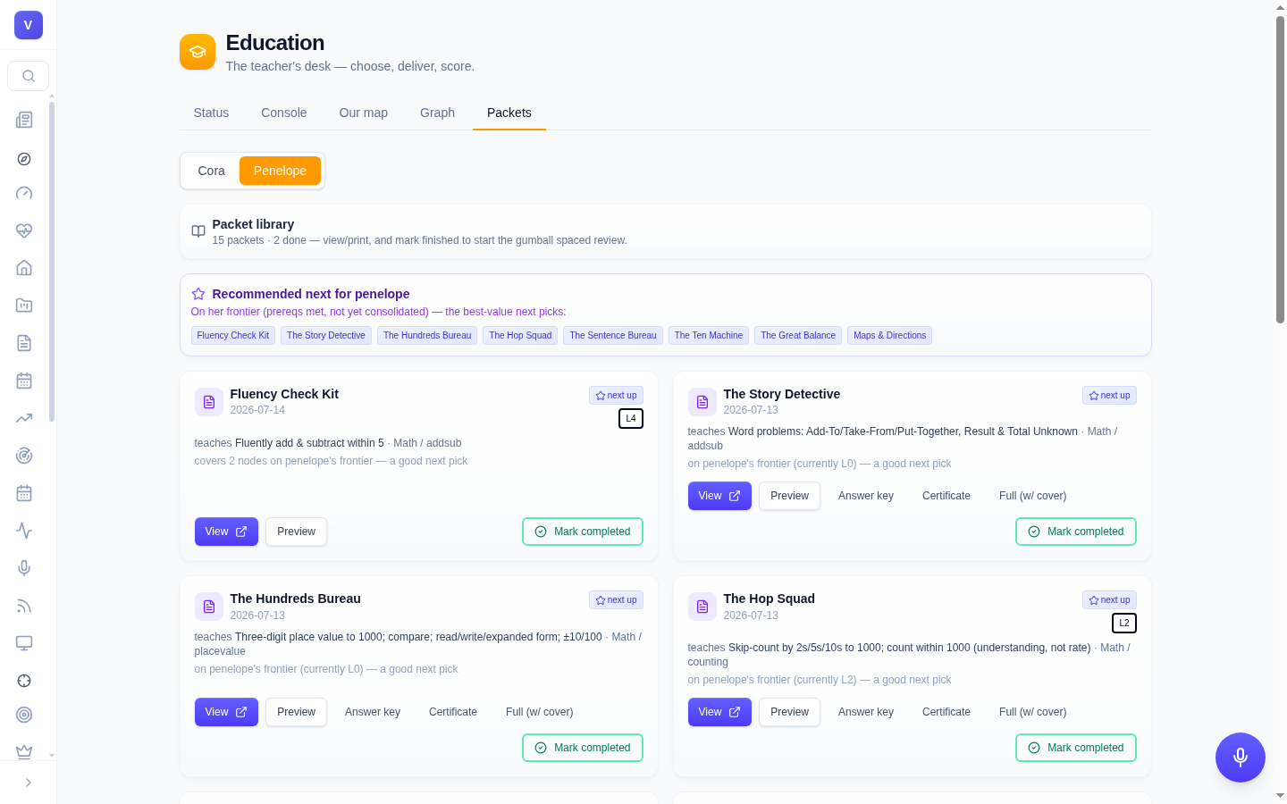1287x804 pixels.
Task: Expand the sidebar with the chevron arrow
Action: [x=28, y=783]
